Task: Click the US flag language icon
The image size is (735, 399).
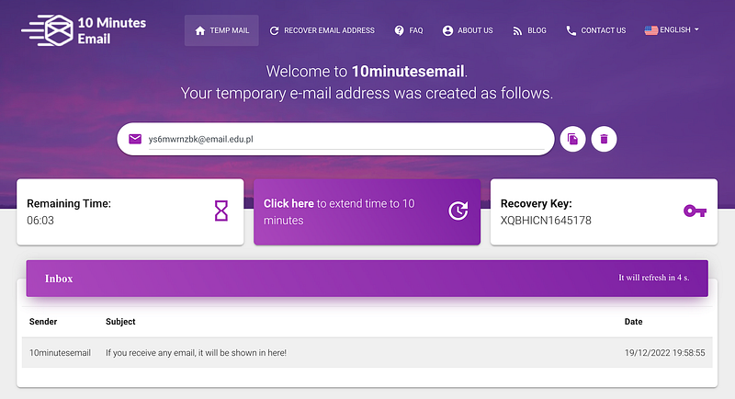Action: [651, 30]
